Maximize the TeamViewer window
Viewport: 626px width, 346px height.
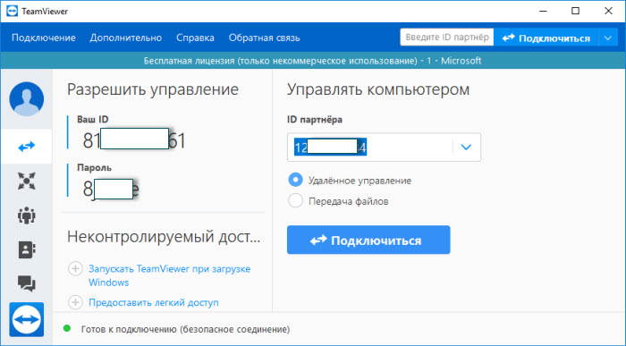coord(575,11)
